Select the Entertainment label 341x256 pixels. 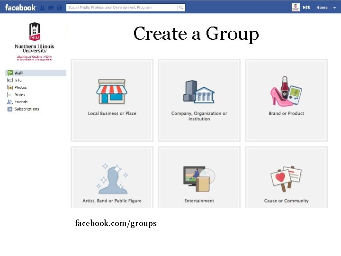199,201
